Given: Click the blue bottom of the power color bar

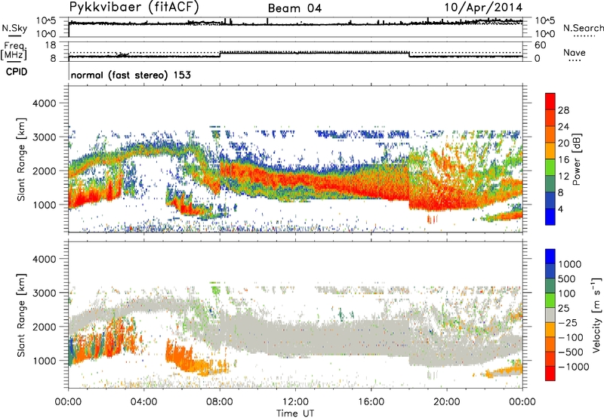Looking at the screenshot, I should [550, 217].
